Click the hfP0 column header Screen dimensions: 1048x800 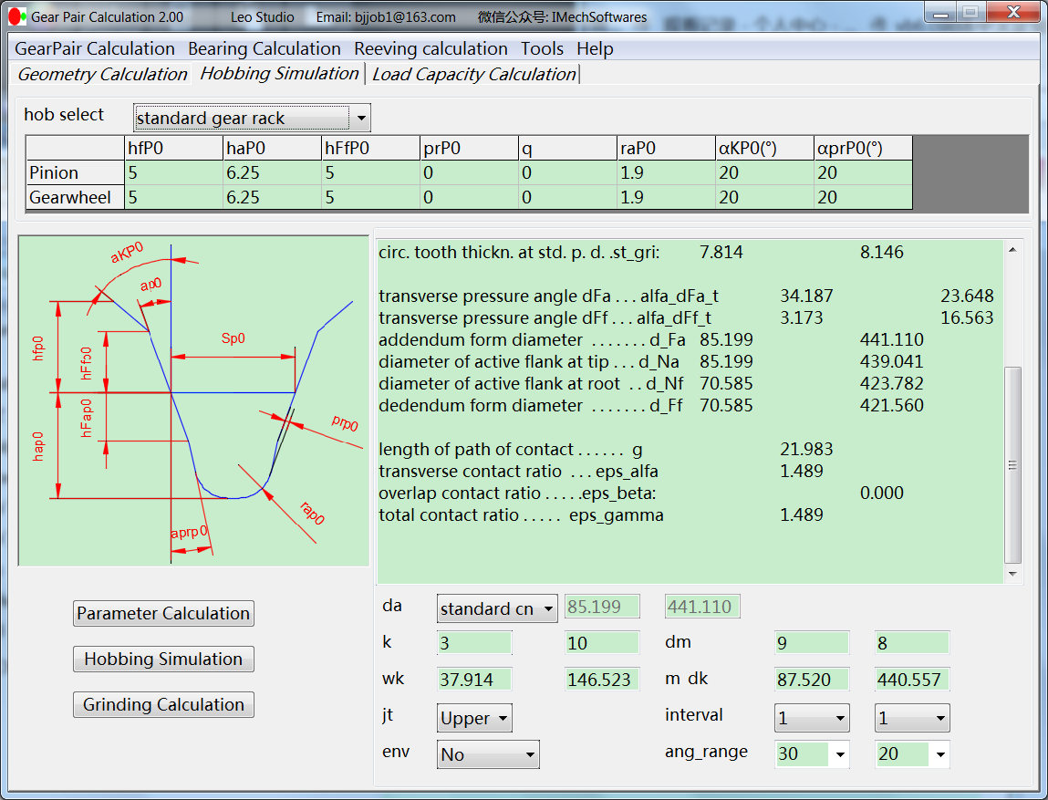click(174, 148)
